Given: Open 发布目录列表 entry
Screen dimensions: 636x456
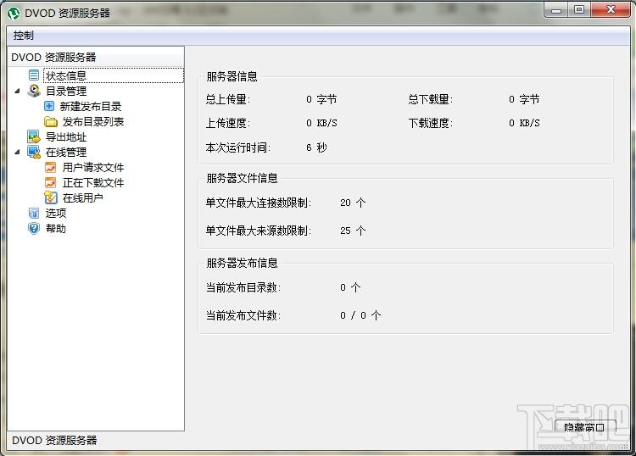Looking at the screenshot, I should point(93,121).
